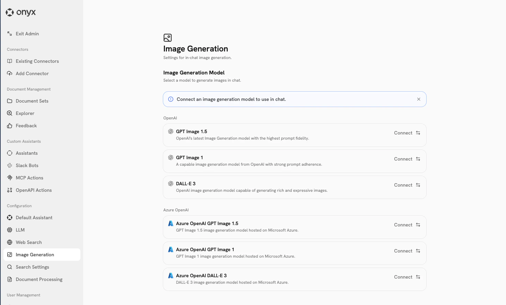Click the Azure logo beside Azure OpenAI DALL-E 3
The height and width of the screenshot is (305, 506).
[171, 275]
